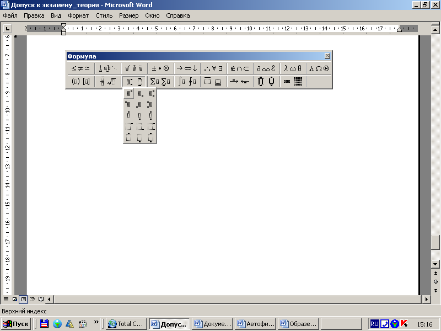
Task: Click the vertical scrollbar up arrow
Action: coord(435,29)
